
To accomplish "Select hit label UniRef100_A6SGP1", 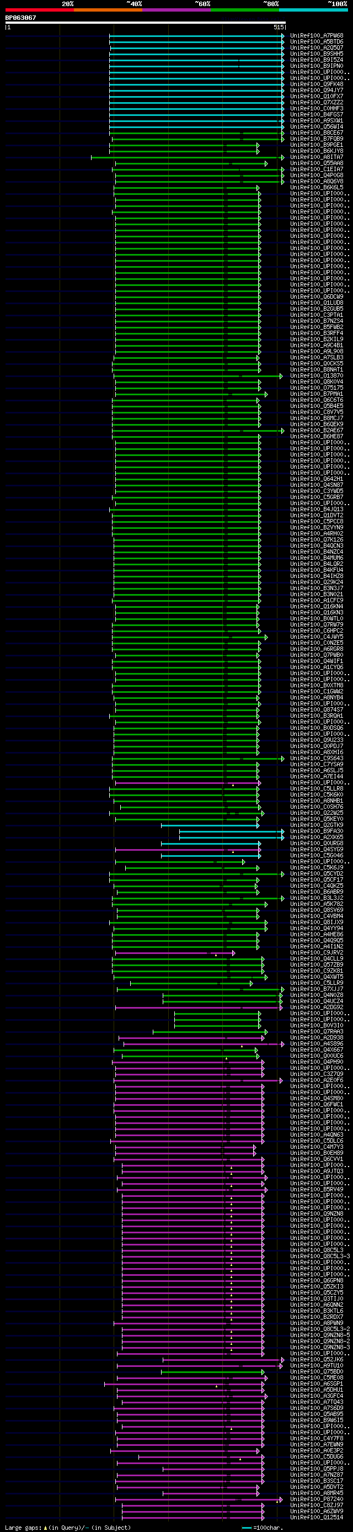I will click(317, 1384).
